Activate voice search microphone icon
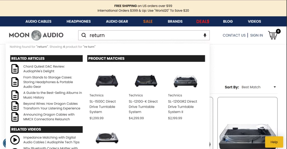Viewport: 287px width, 149px height. point(205,35)
